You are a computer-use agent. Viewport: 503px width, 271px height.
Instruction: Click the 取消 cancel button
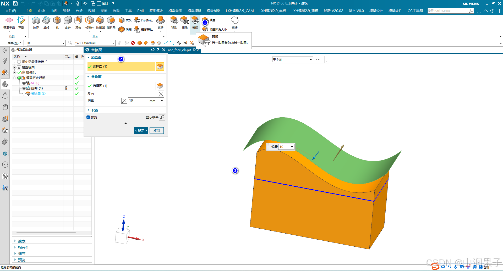click(157, 131)
